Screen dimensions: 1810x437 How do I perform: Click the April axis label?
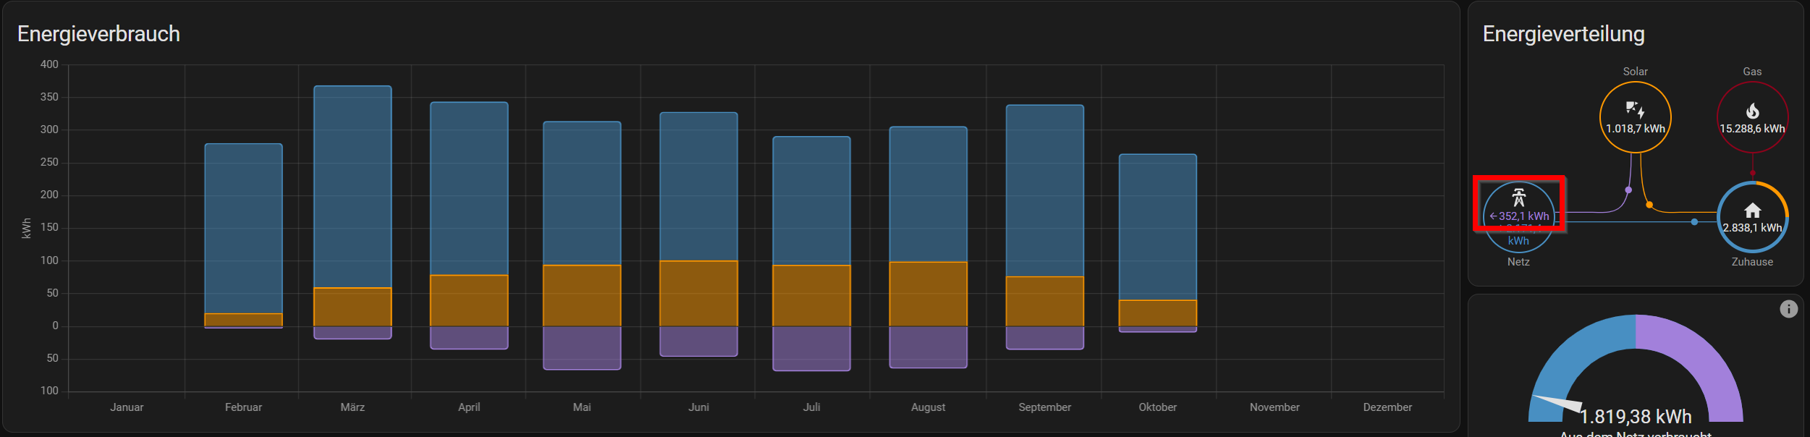tap(469, 407)
